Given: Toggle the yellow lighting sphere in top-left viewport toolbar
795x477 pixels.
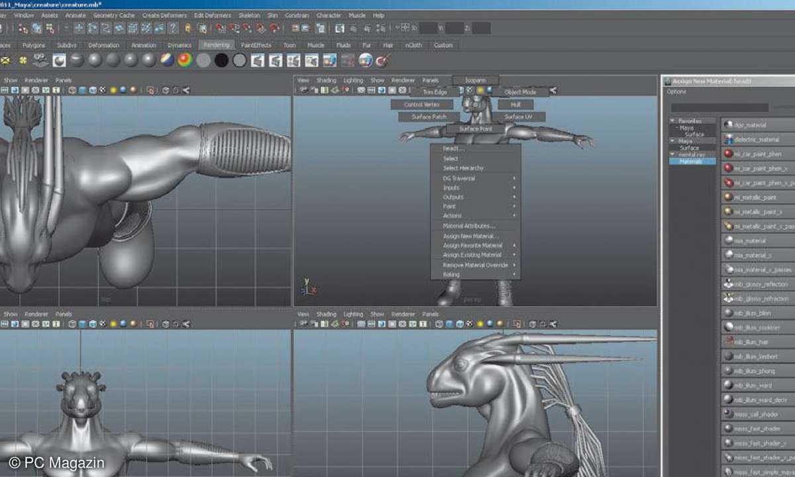Looking at the screenshot, I should pos(113,91).
